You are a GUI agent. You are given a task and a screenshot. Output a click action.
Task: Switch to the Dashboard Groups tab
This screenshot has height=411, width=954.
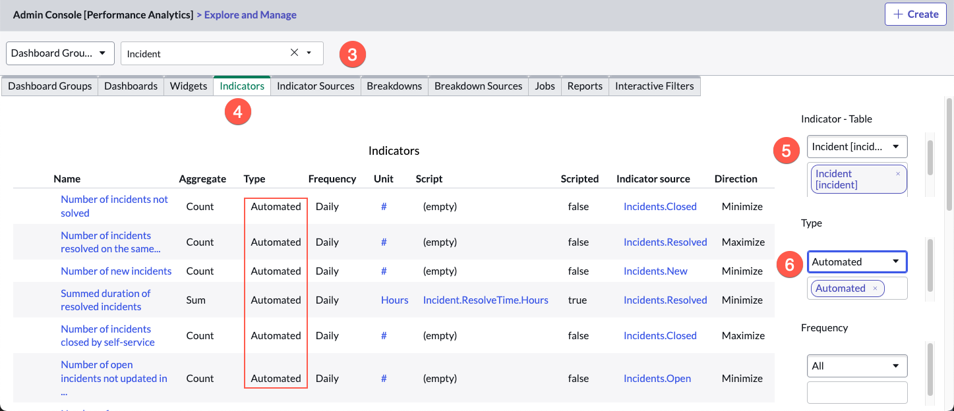(50, 86)
